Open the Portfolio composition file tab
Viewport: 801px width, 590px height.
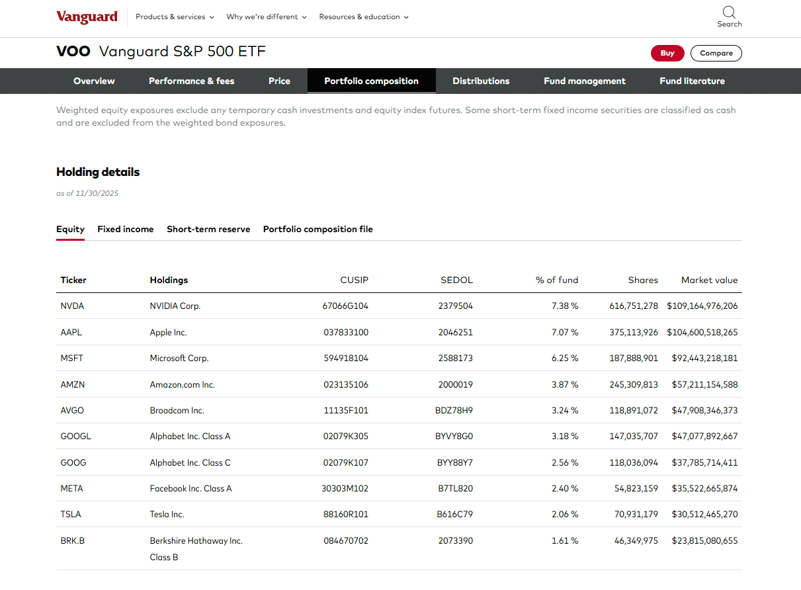click(x=317, y=230)
